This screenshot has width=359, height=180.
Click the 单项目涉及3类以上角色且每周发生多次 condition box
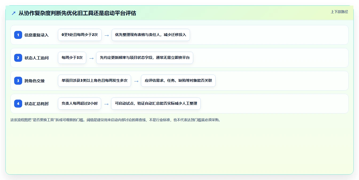(94, 81)
